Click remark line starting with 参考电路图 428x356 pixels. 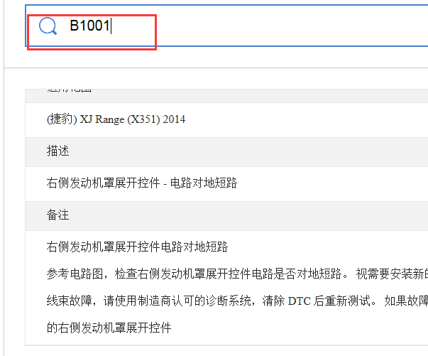point(237,274)
